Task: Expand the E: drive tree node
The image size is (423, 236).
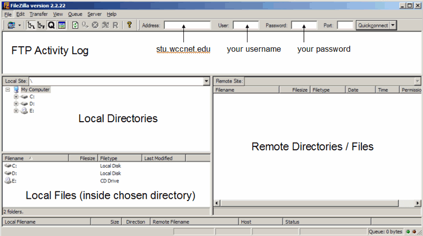Action: 16,111
